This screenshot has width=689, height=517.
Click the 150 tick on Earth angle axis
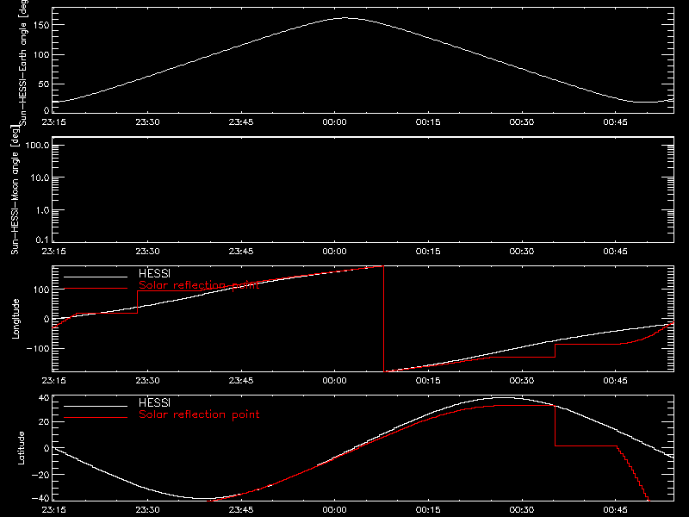point(41,26)
